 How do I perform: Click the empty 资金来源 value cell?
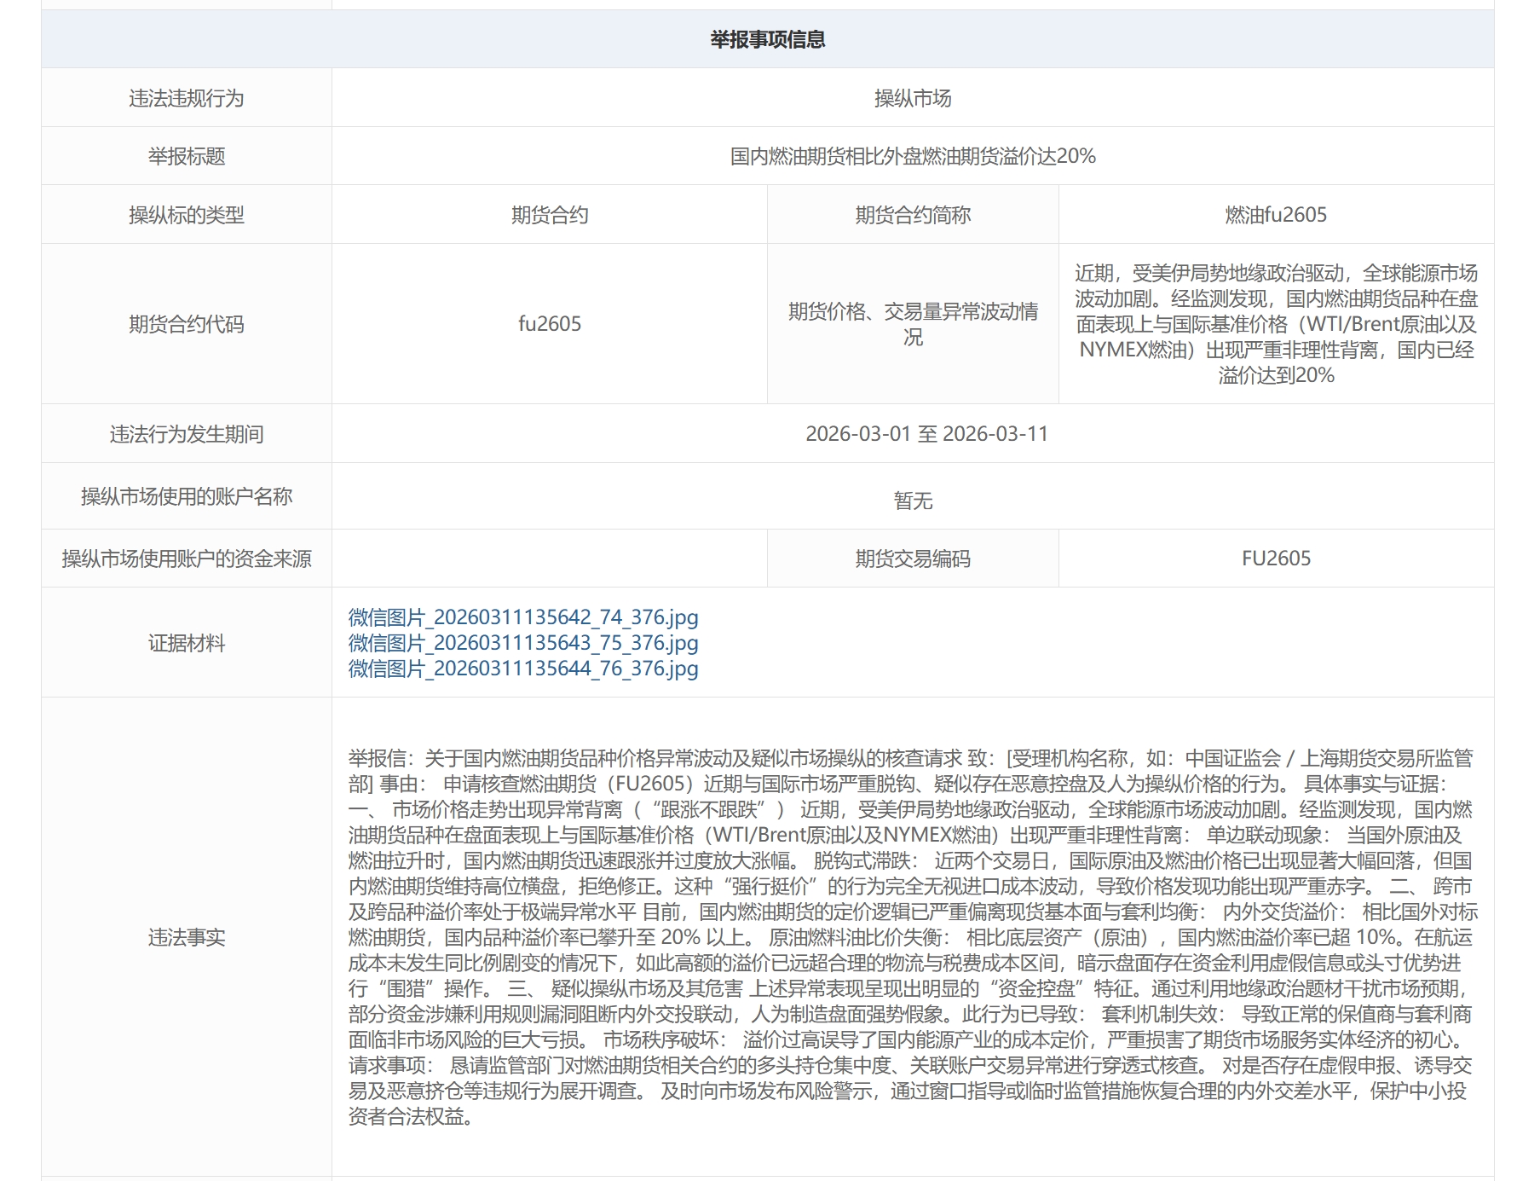click(550, 559)
